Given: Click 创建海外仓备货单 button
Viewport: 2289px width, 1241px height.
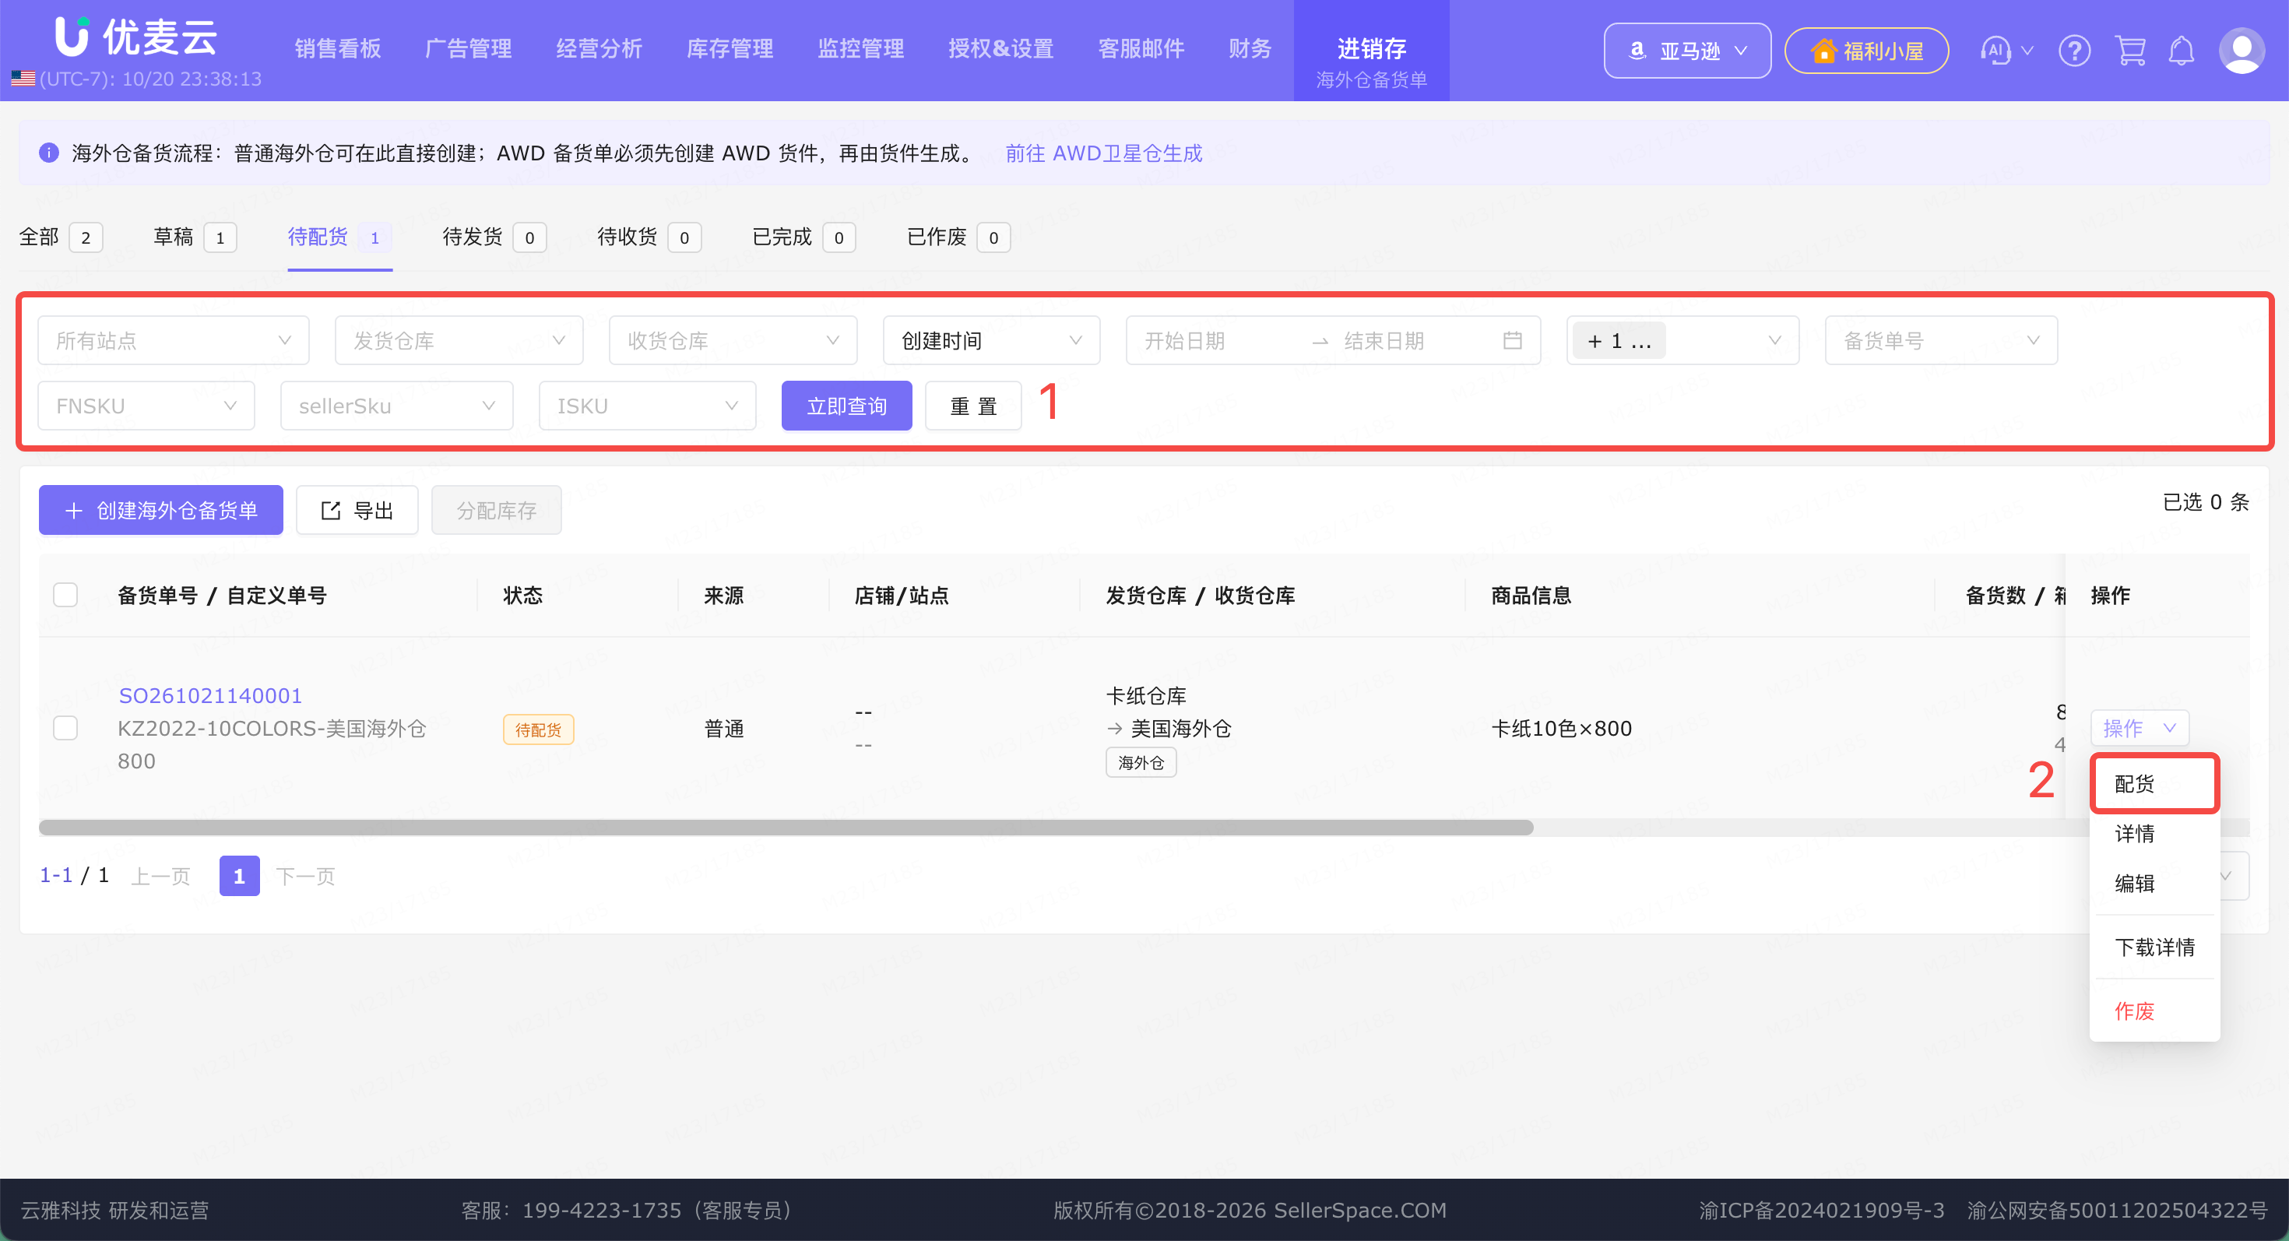Looking at the screenshot, I should 161,510.
